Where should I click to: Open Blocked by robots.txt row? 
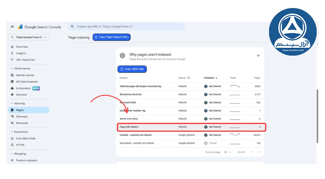(190, 94)
